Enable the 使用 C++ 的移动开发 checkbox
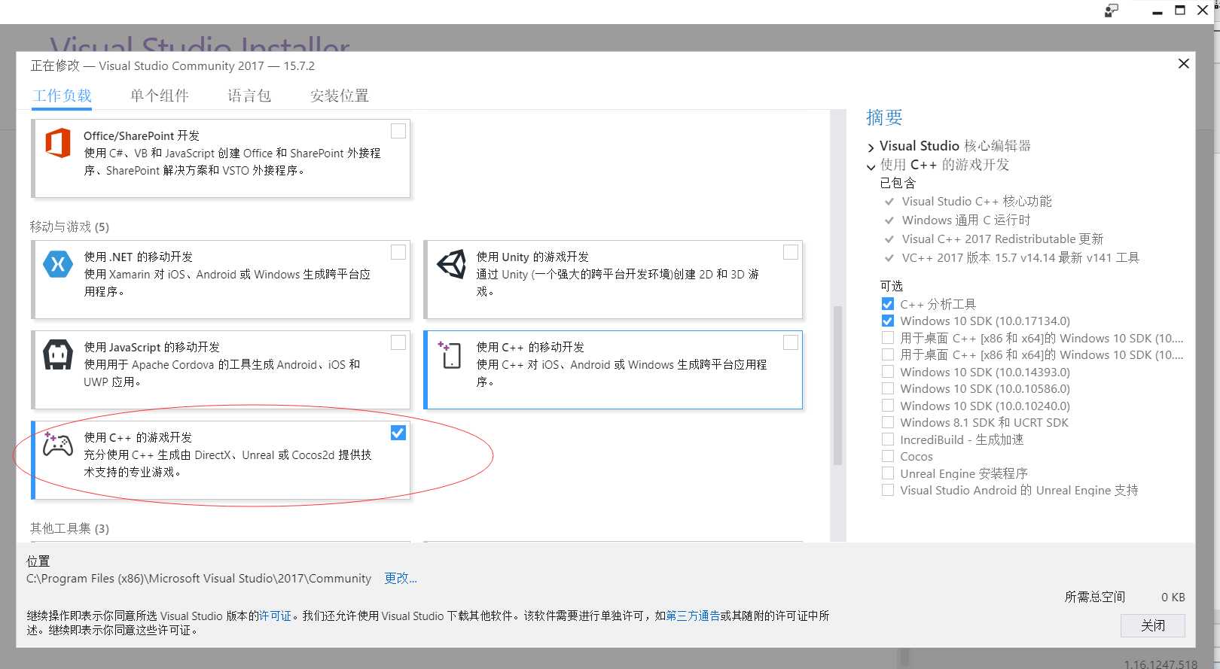 coord(791,342)
